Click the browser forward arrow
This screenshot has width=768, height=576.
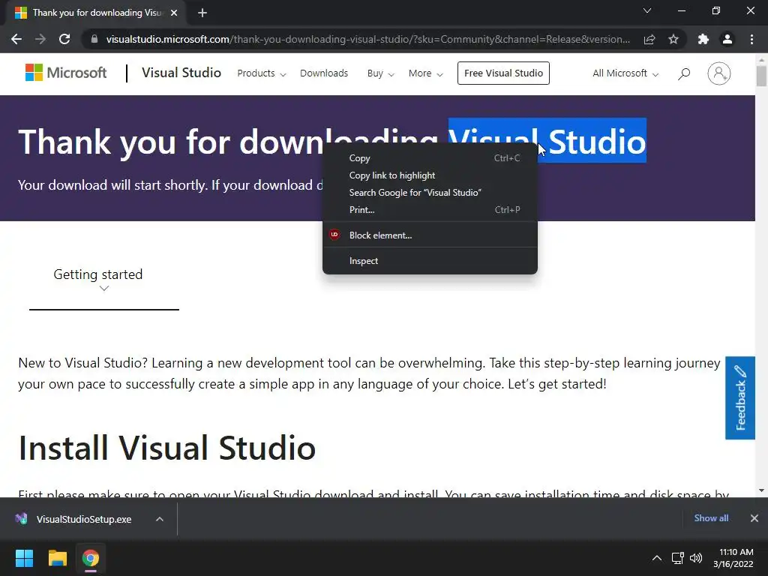point(40,39)
